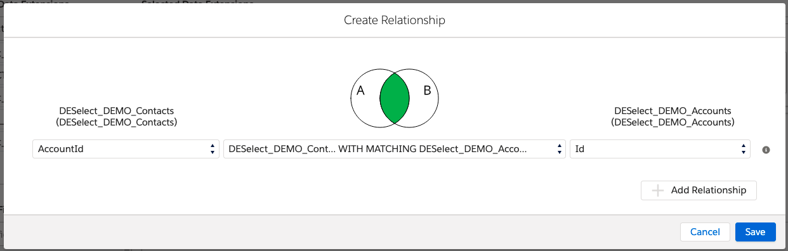Screen dimensions: 788x251
Task: Cancel the Create Relationship dialog
Action: (x=705, y=232)
